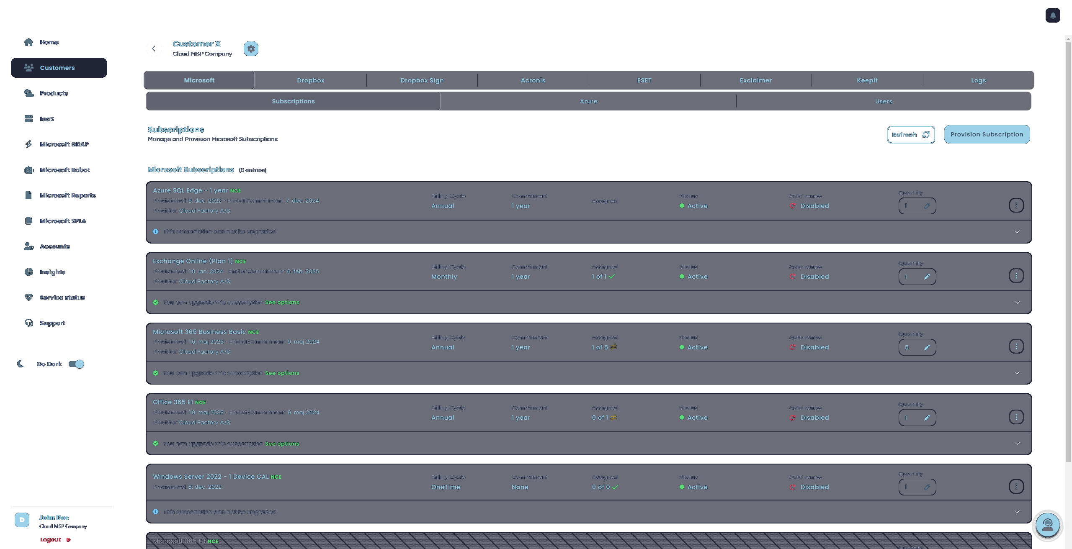Open more options for Office 365 E1
The image size is (1072, 549).
coord(1016,417)
